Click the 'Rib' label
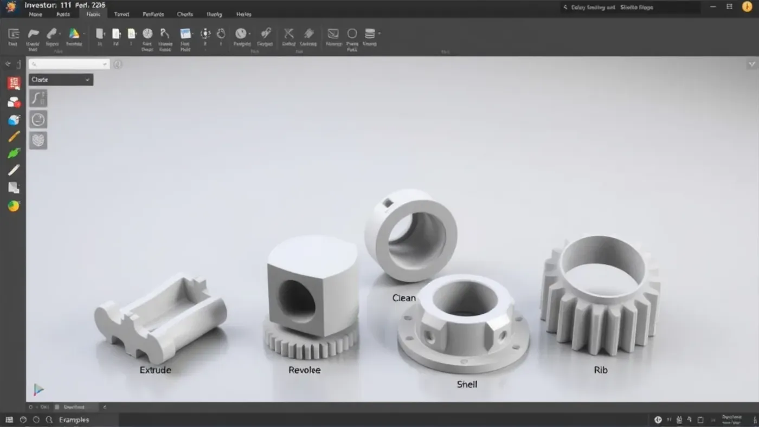The image size is (759, 427). tap(601, 370)
